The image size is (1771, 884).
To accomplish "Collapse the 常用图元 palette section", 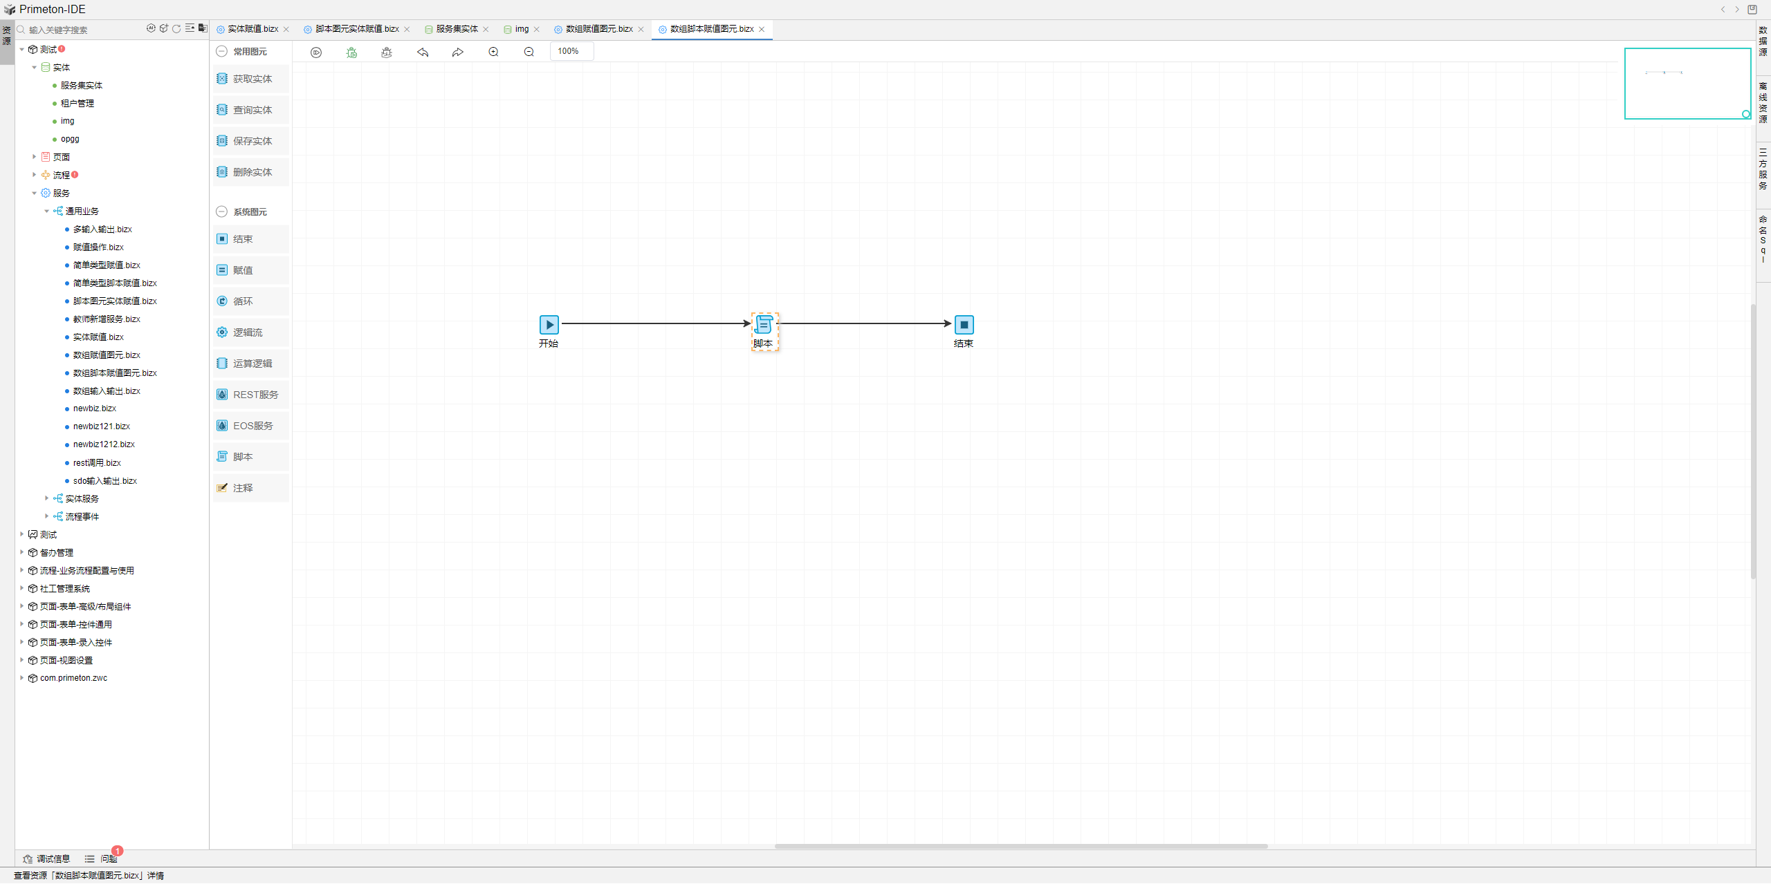I will 221,51.
